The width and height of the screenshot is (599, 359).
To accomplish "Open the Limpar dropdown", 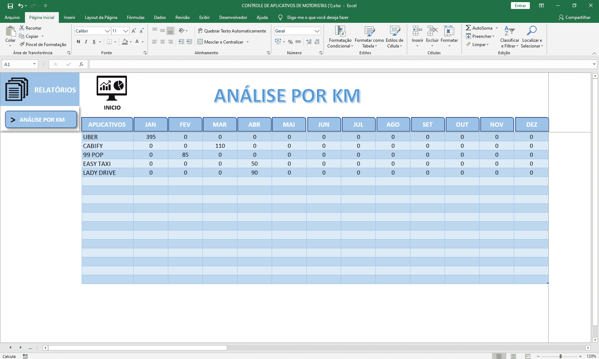I will (477, 45).
